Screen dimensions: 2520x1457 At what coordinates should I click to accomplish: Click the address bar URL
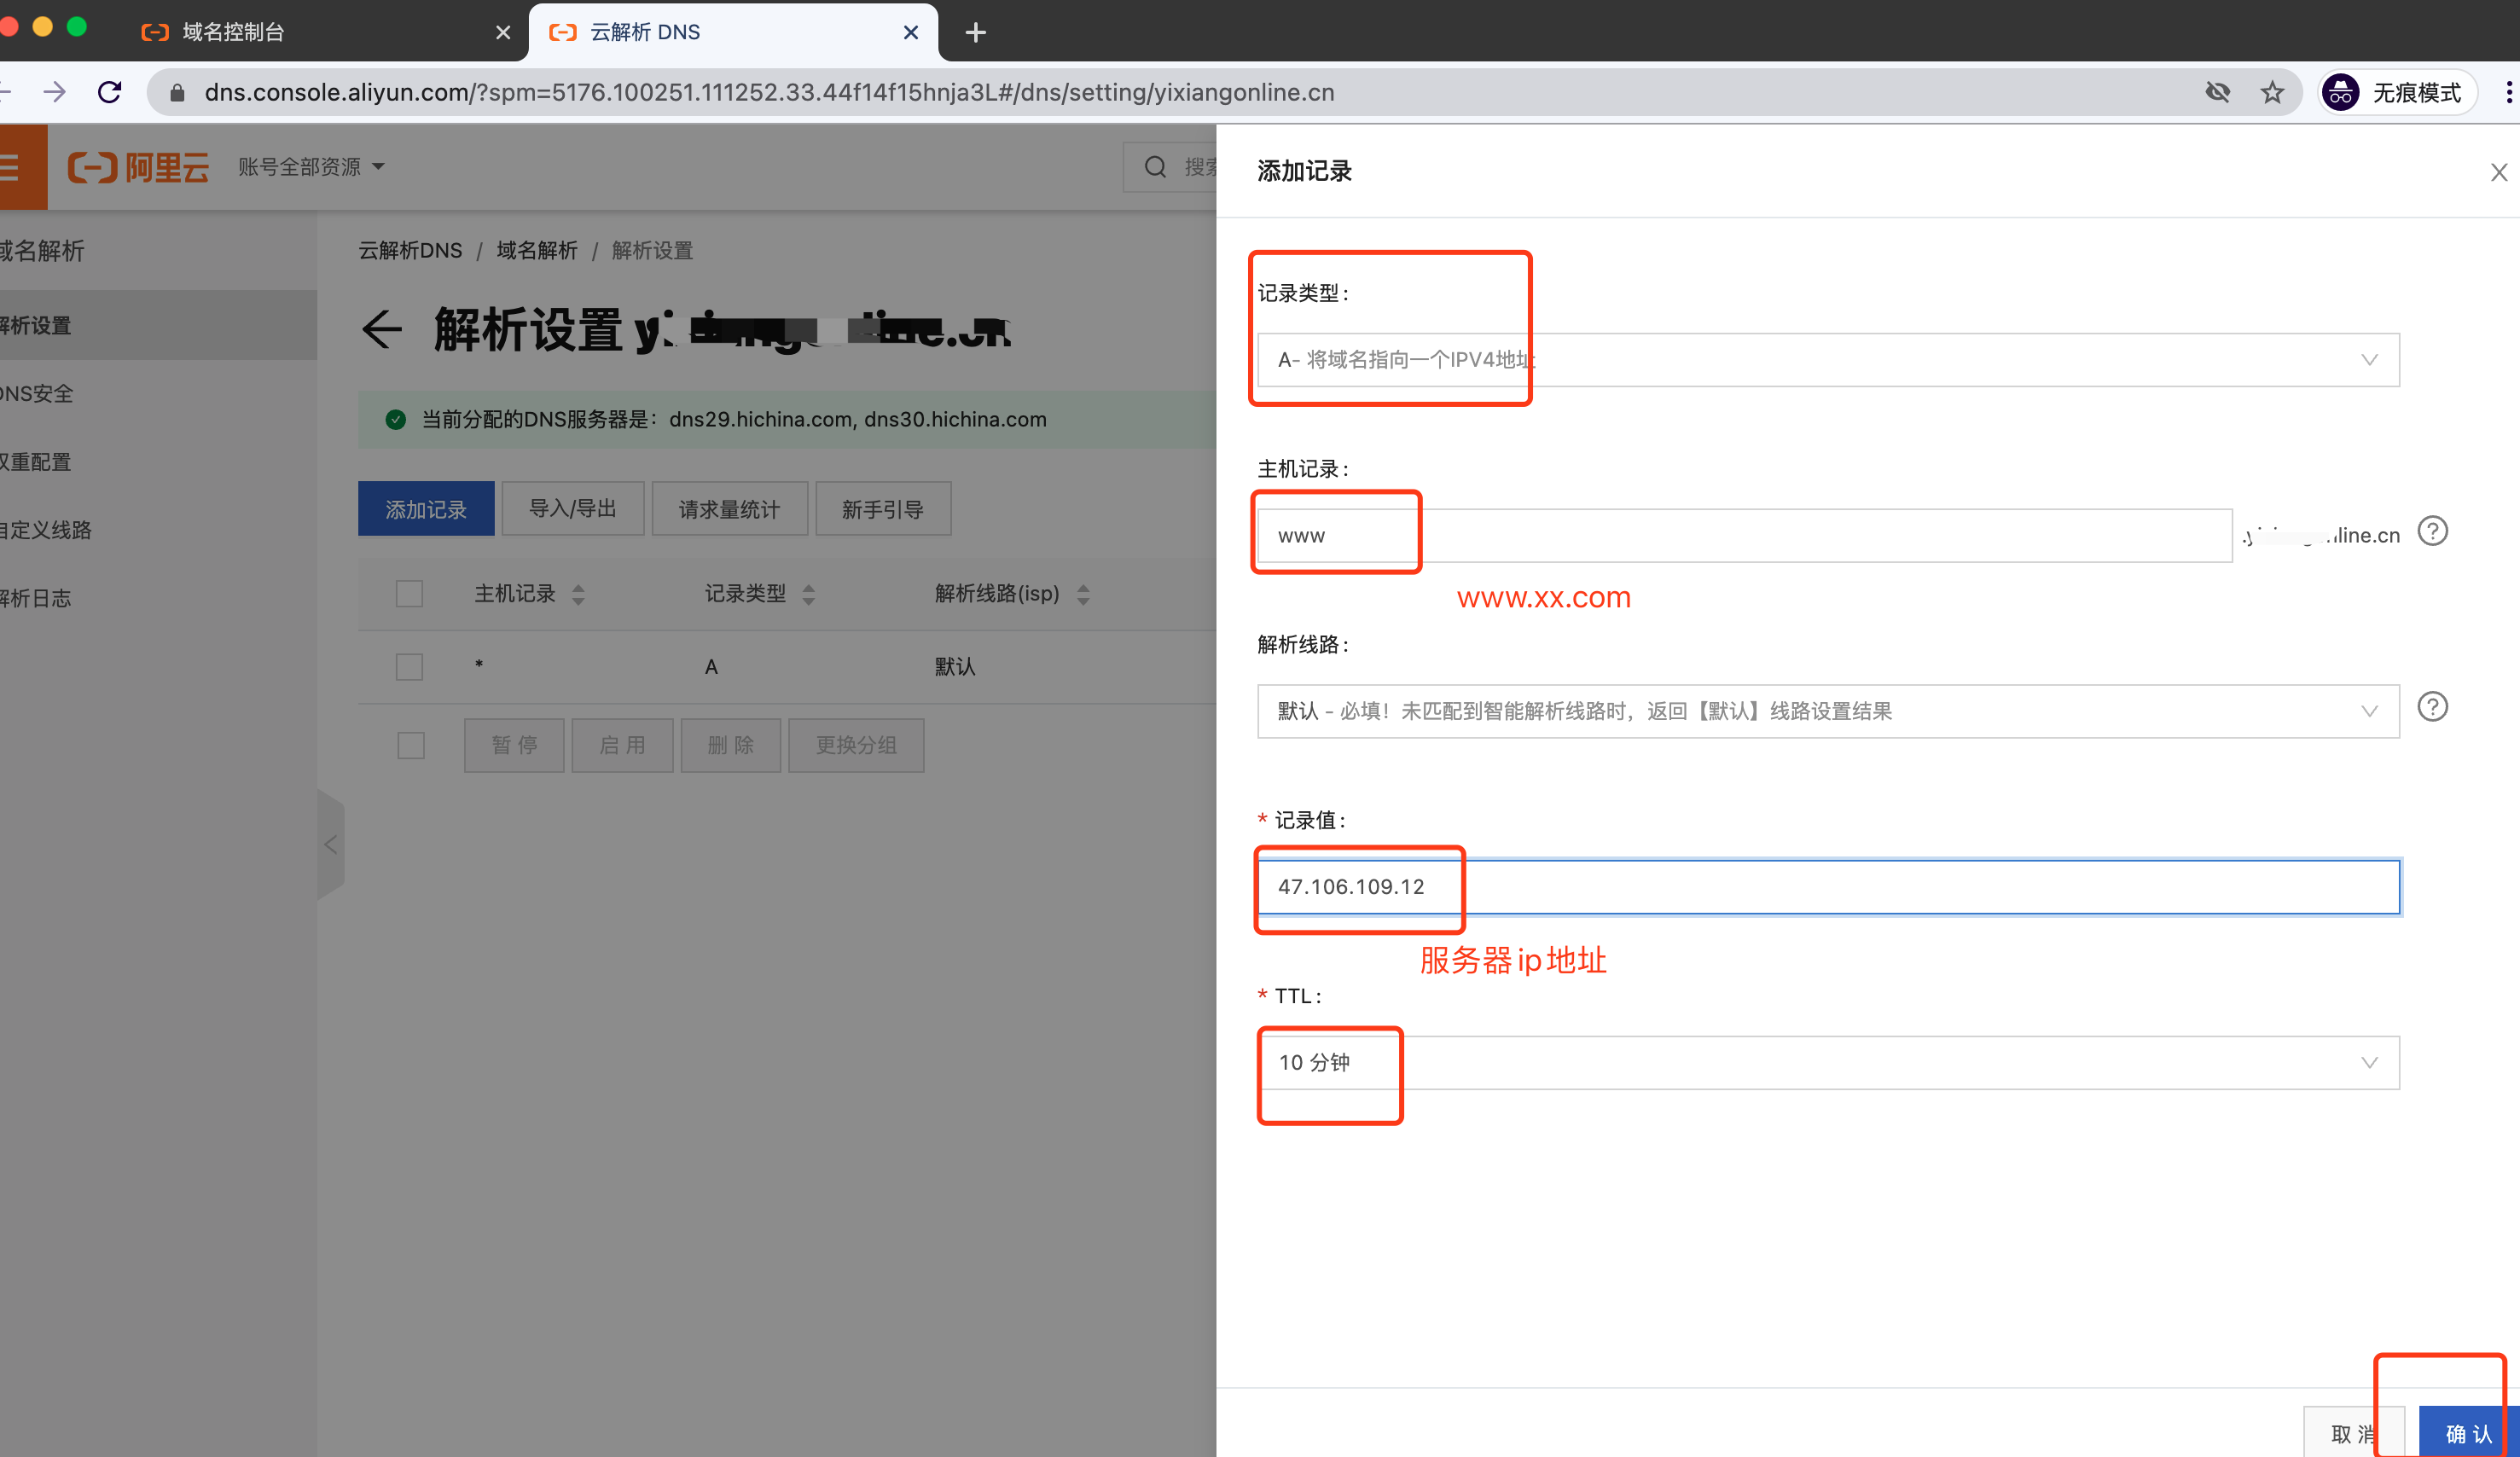point(769,92)
